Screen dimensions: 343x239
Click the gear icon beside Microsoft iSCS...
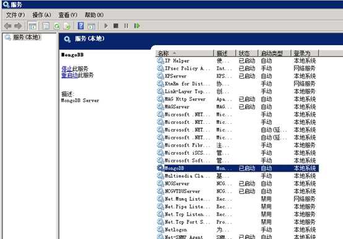pos(160,153)
